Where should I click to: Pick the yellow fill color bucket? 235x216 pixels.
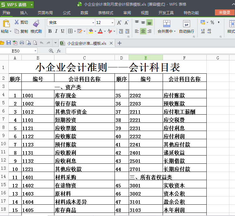(91, 31)
